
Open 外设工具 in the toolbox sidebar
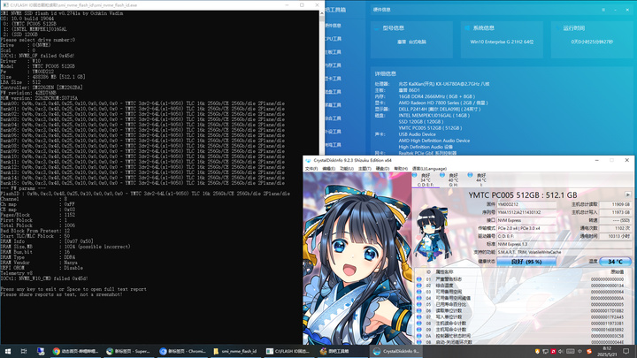334,132
